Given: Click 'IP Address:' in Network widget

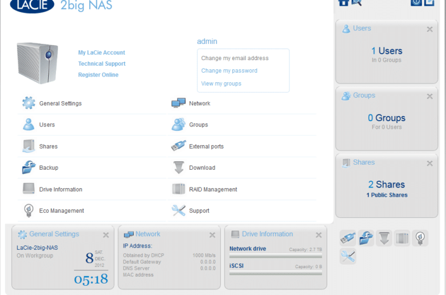Looking at the screenshot, I should coord(137,246).
